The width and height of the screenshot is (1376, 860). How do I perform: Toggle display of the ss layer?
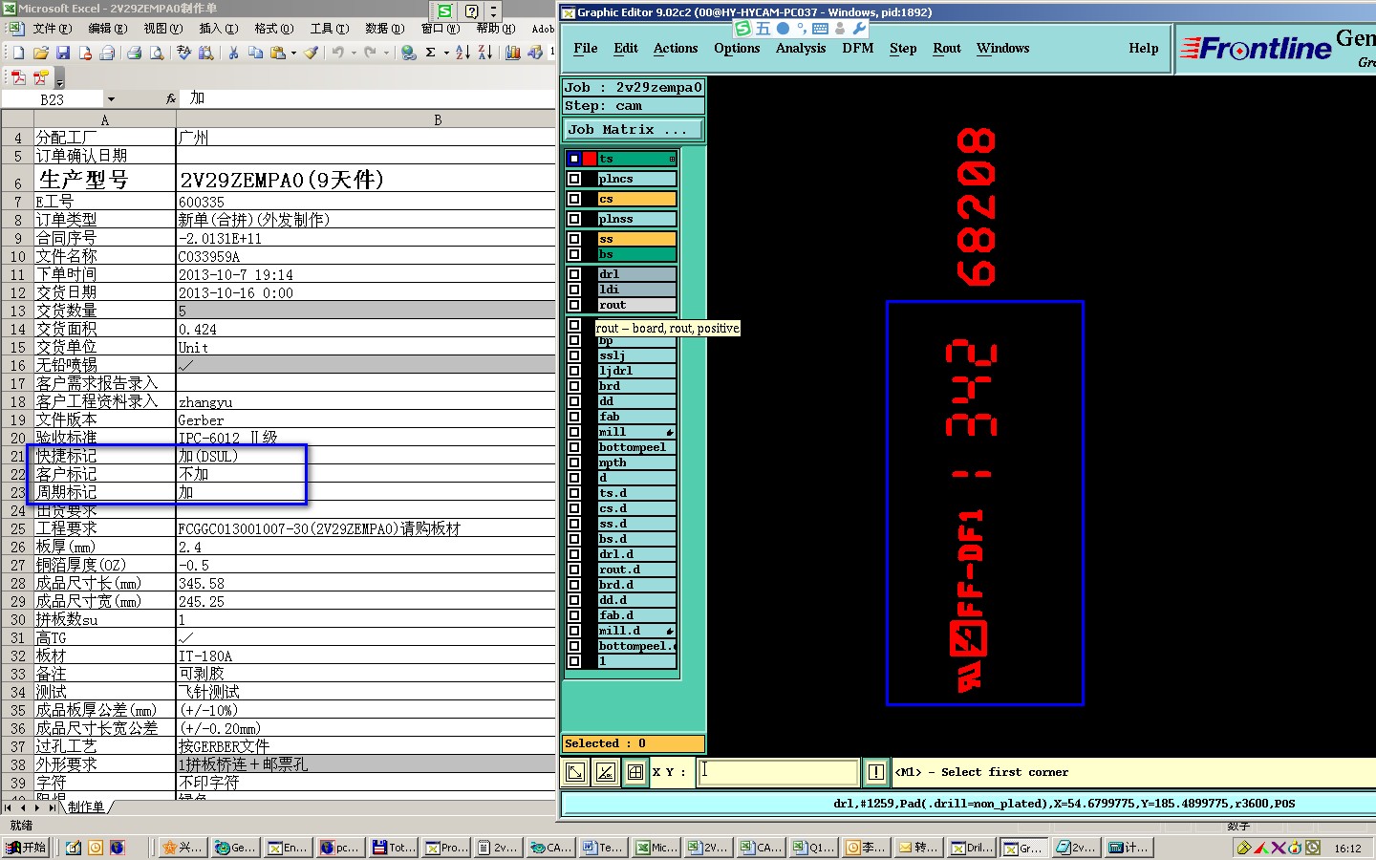574,239
